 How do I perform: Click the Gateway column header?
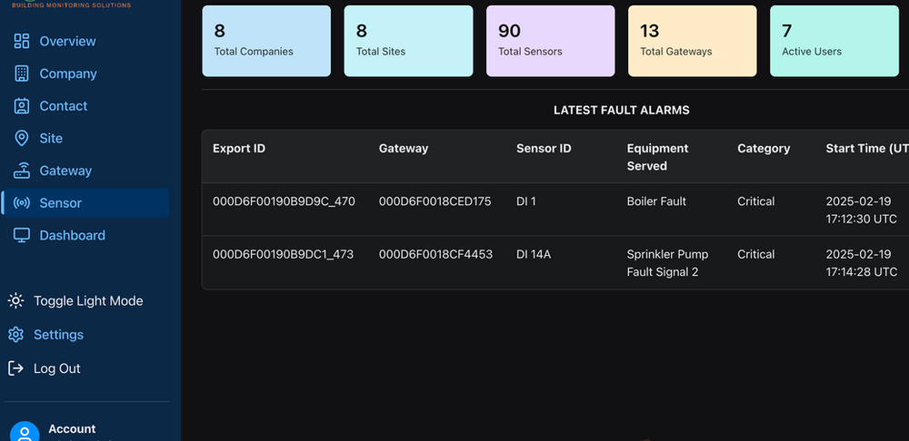[404, 149]
